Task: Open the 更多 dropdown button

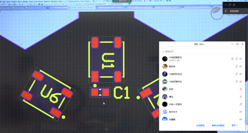Action: [x=235, y=126]
